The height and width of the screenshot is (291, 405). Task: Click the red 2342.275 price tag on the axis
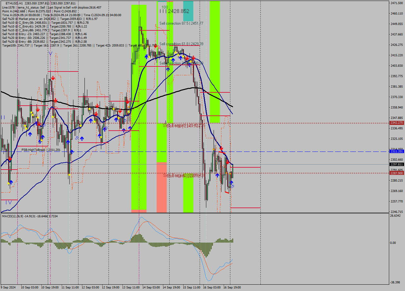[x=396, y=123]
